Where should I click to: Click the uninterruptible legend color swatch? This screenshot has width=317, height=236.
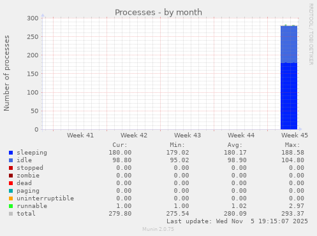click(11, 198)
